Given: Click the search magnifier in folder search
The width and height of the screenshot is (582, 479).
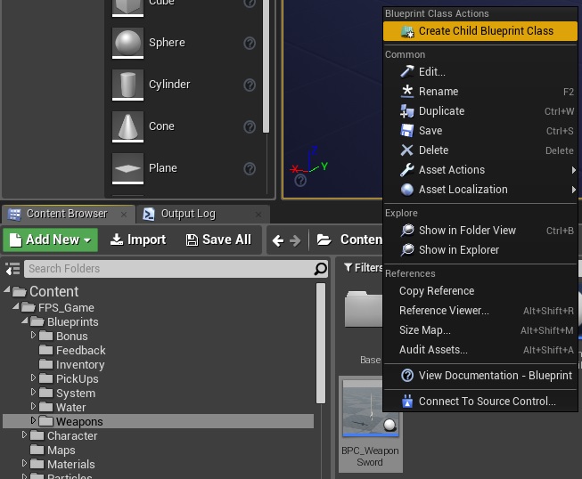Looking at the screenshot, I should click(321, 269).
